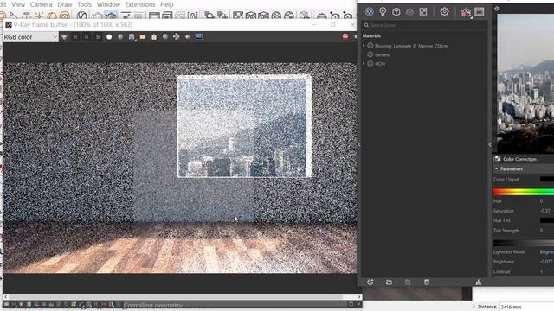Click the delete material trash icon
554x311 pixels.
point(427,282)
